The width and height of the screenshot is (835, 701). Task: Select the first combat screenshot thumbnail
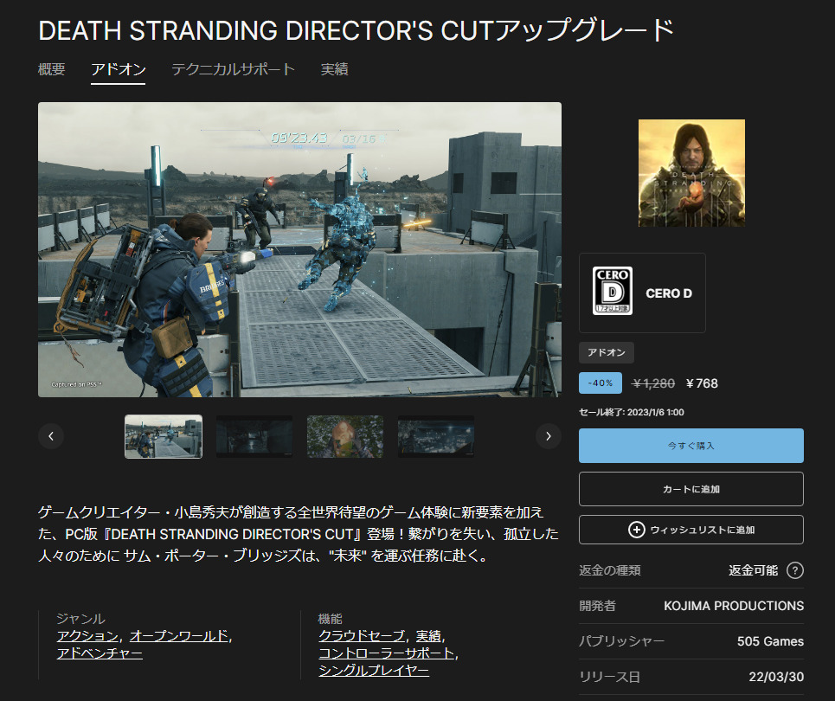click(164, 436)
